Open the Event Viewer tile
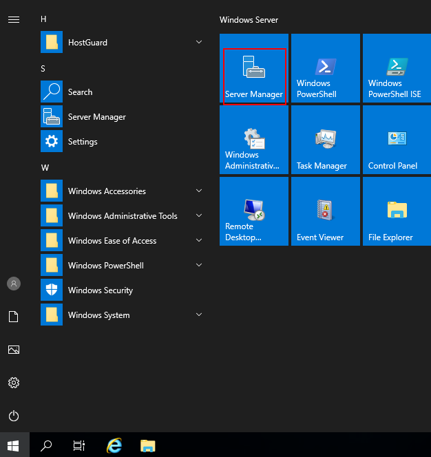Viewport: 431px width, 457px height. click(x=326, y=211)
